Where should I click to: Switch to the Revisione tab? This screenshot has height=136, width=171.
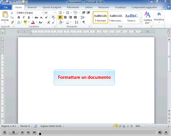[x=104, y=7]
